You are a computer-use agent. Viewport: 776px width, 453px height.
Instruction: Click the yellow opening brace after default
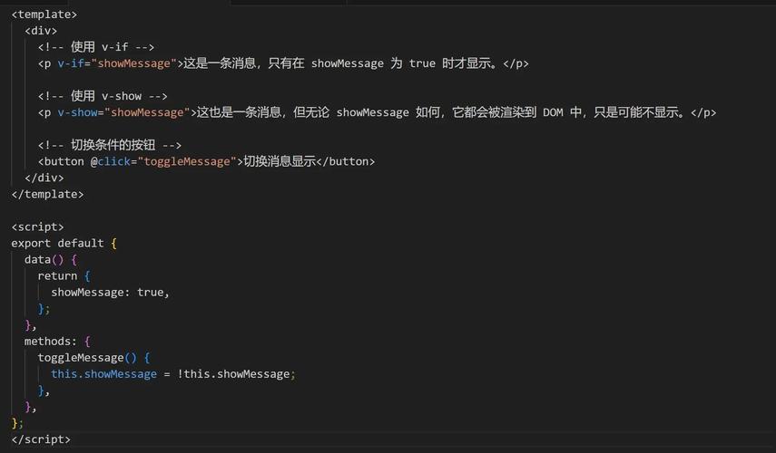click(113, 244)
